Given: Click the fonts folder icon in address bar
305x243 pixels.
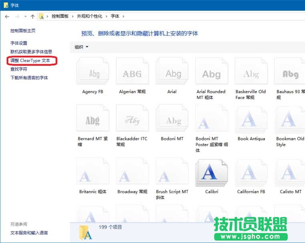Looking at the screenshot, I should tap(41, 16).
